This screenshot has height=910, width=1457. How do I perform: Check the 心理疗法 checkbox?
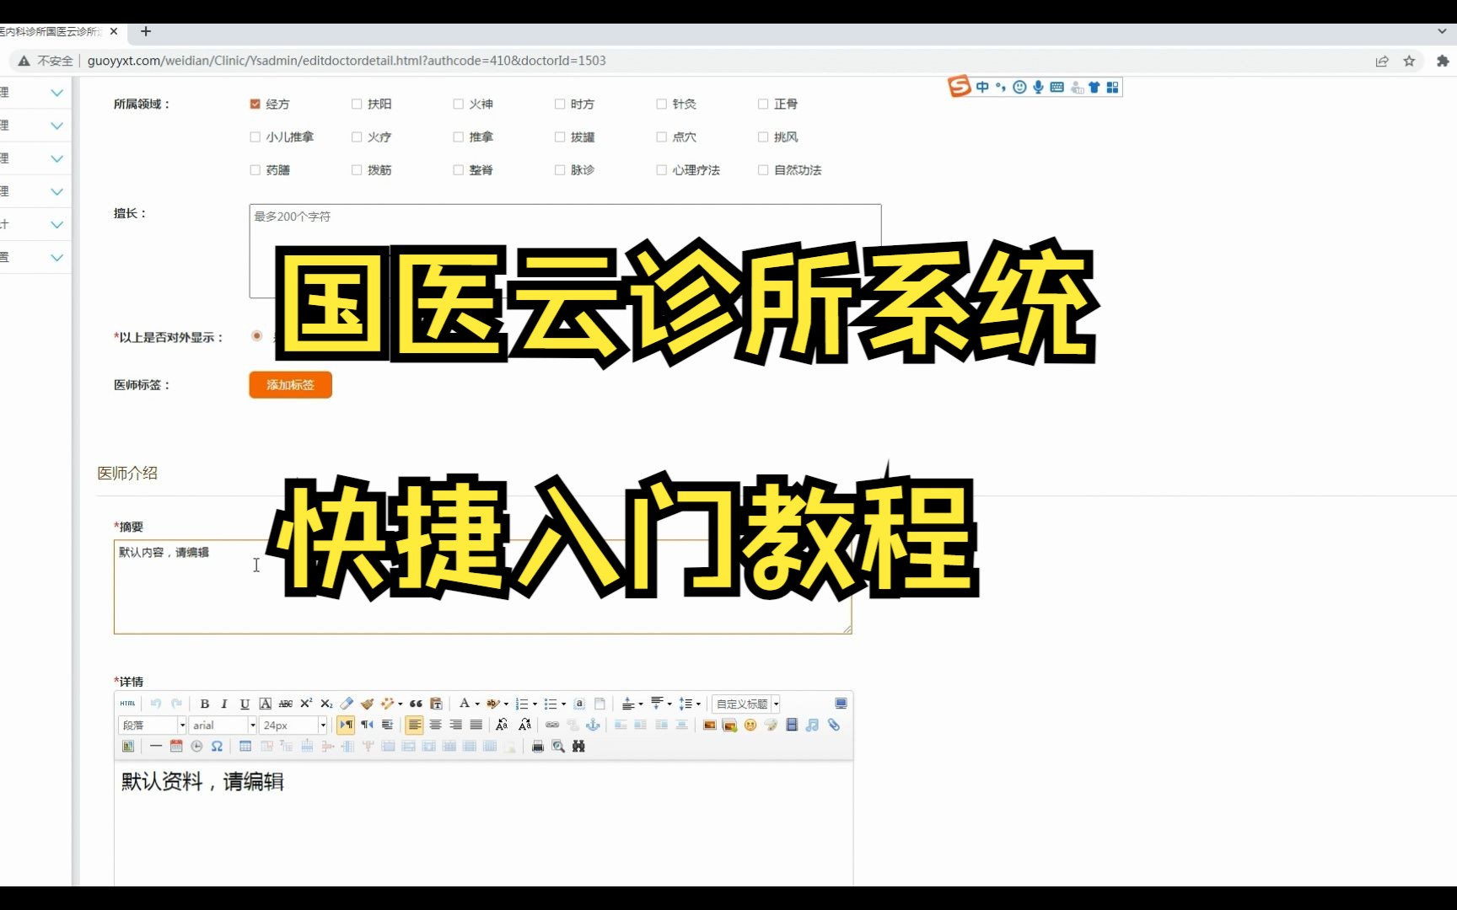tap(662, 169)
